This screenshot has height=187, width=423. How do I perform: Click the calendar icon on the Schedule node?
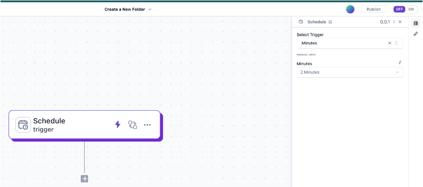coord(23,125)
